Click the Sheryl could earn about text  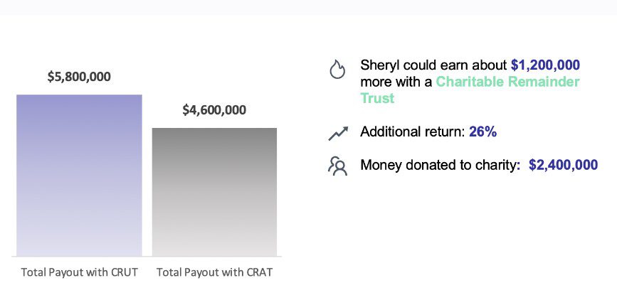pos(434,65)
